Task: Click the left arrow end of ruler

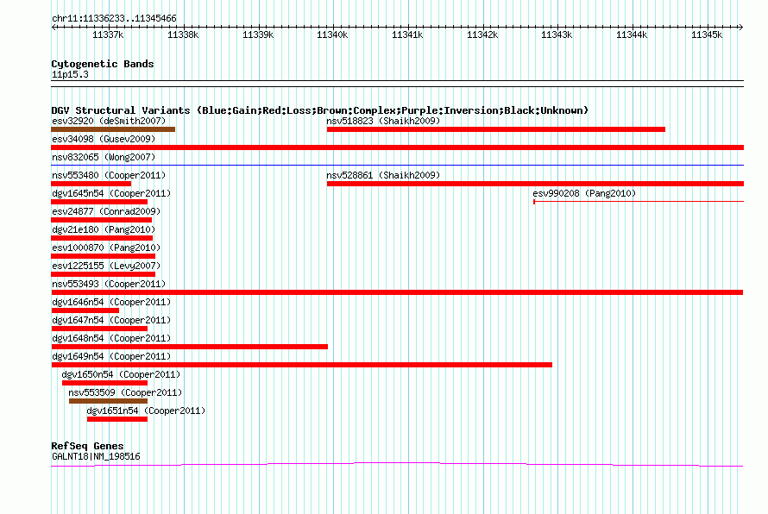Action: coord(54,27)
